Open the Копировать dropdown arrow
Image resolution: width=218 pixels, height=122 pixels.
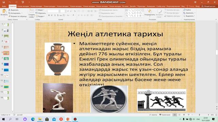[x=22, y=13]
